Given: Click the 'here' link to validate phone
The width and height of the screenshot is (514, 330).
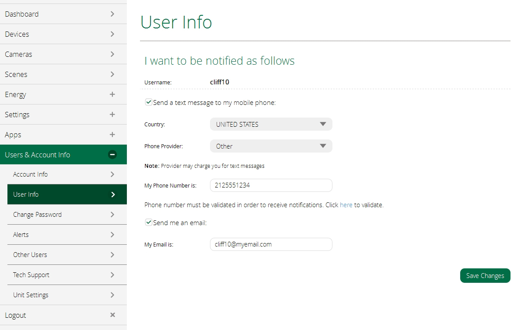Looking at the screenshot, I should tap(346, 205).
